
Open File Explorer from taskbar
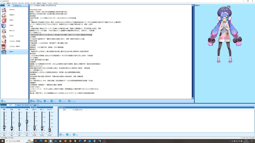coord(46,141)
